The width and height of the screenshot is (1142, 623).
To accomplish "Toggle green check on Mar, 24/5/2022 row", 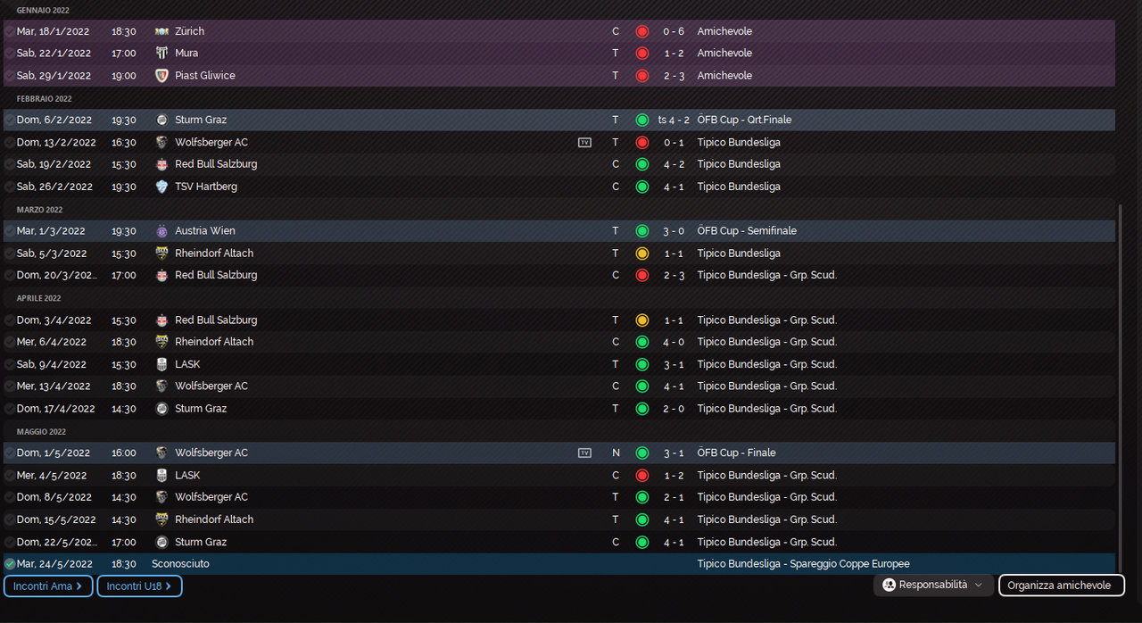I will [x=9, y=564].
